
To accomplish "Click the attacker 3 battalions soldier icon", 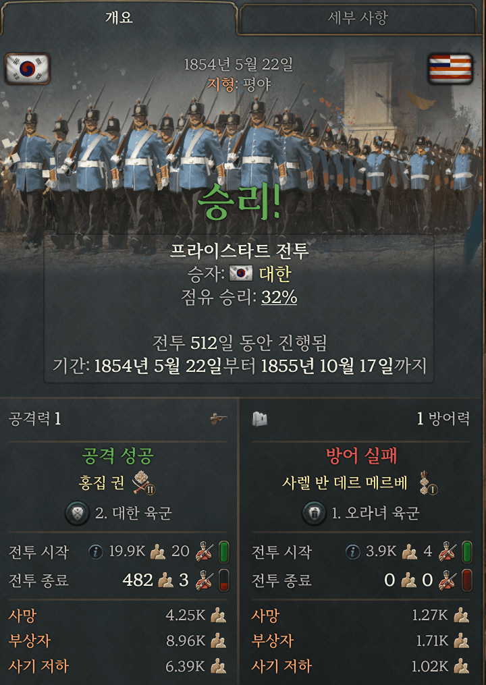I will [x=204, y=580].
